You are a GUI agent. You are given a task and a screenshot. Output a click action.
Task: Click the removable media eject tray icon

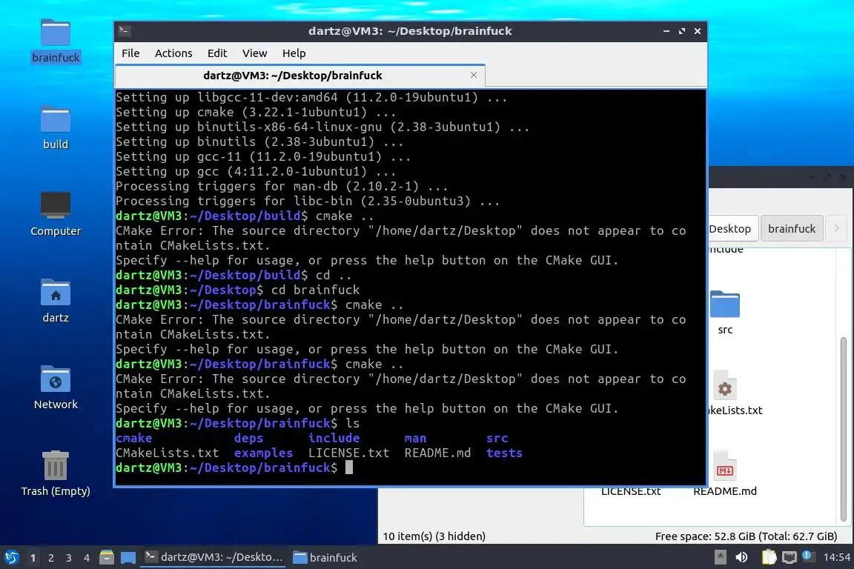pyautogui.click(x=720, y=557)
